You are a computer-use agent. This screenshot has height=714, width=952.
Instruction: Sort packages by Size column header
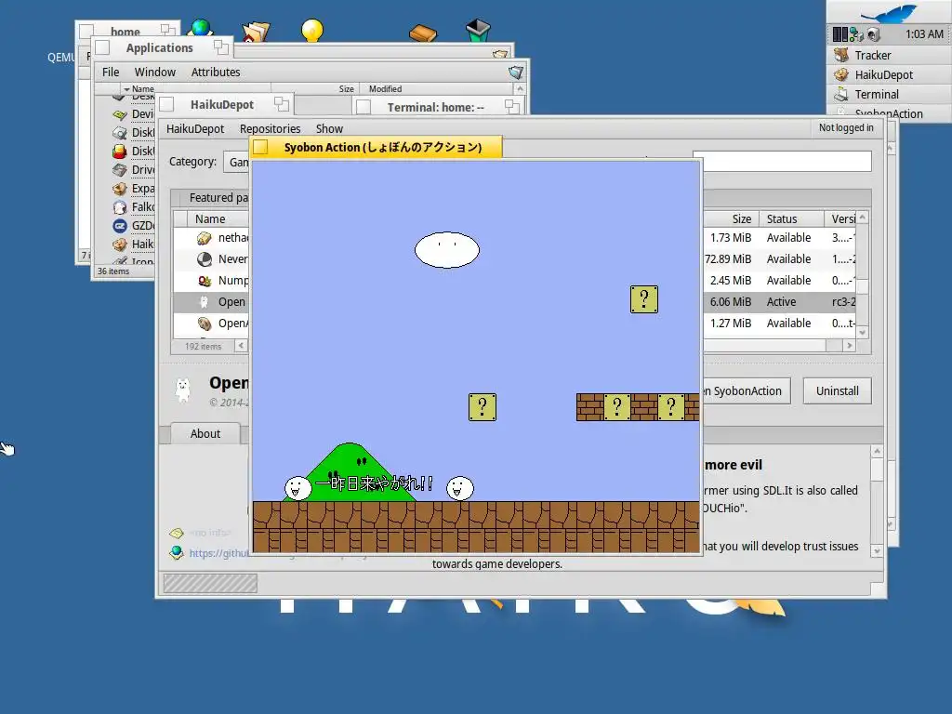point(731,218)
